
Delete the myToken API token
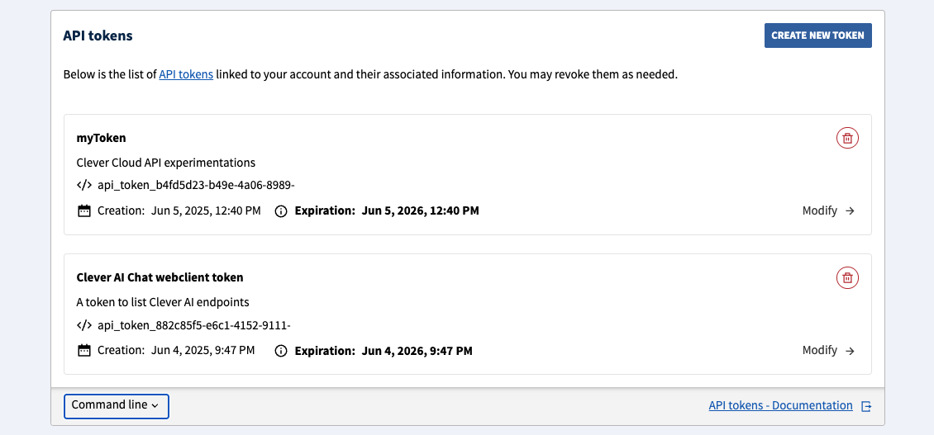click(847, 139)
